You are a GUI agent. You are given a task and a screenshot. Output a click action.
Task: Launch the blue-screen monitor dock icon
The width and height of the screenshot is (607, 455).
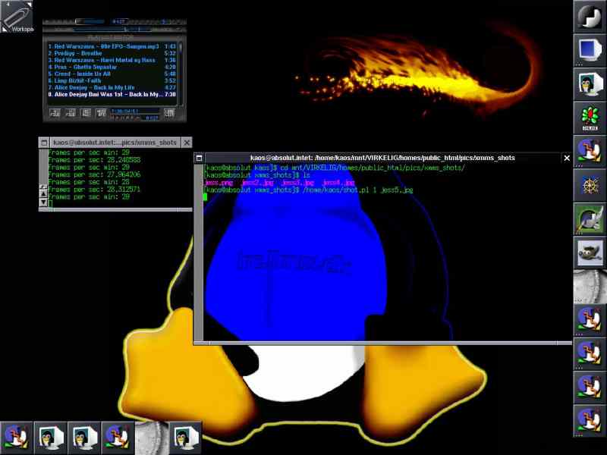[x=590, y=50]
